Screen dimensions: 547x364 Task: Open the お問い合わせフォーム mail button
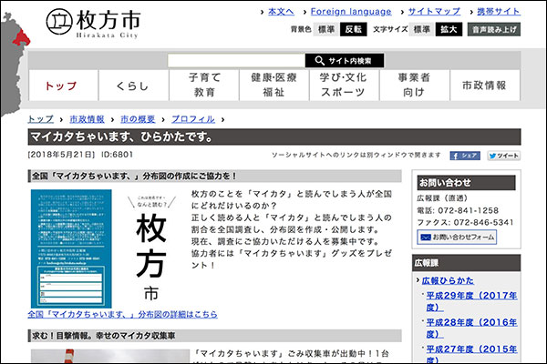coord(456,238)
